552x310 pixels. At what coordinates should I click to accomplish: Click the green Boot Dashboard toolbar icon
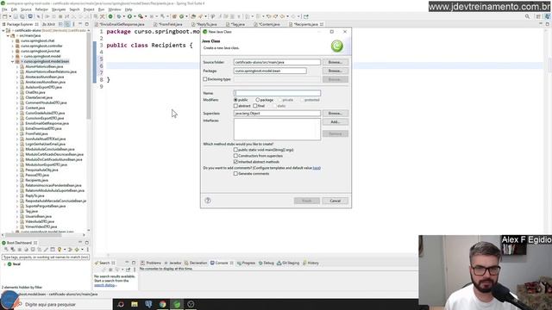[x=110, y=16]
